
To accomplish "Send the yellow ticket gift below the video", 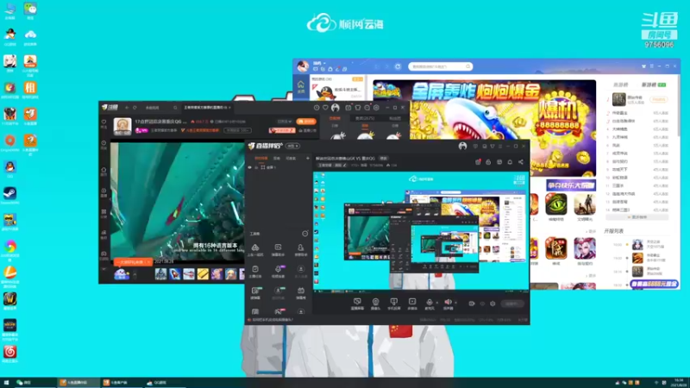I will (x=203, y=274).
